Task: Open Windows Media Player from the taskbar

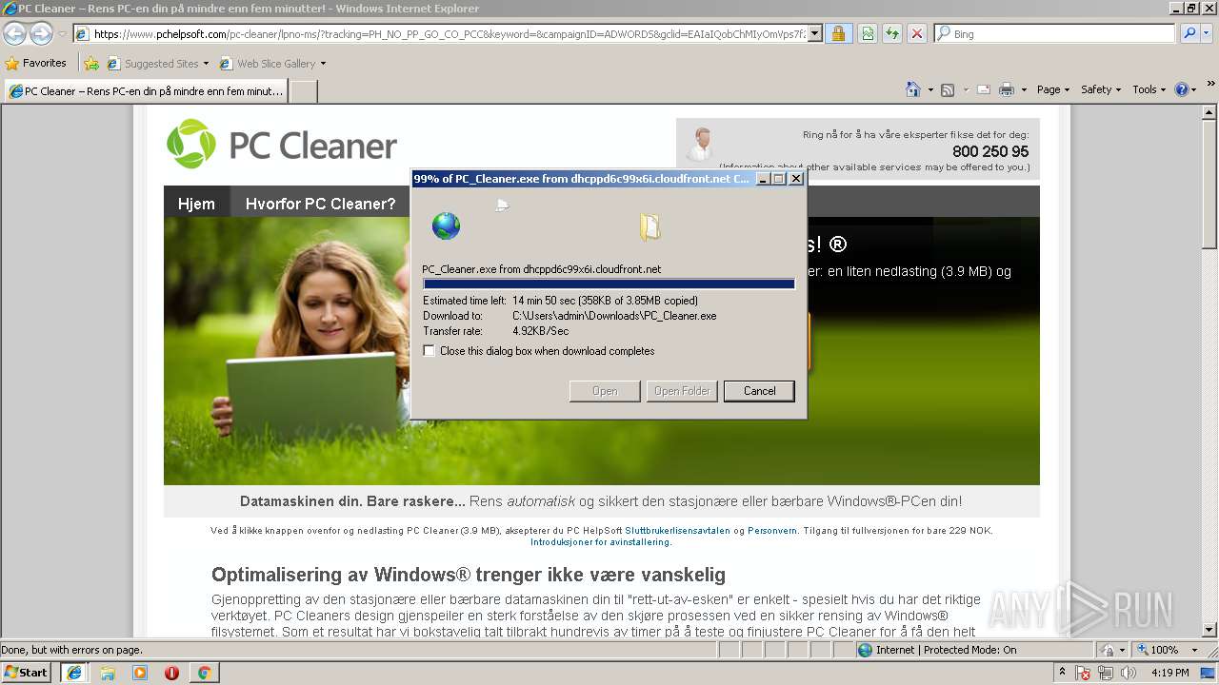Action: [x=140, y=673]
